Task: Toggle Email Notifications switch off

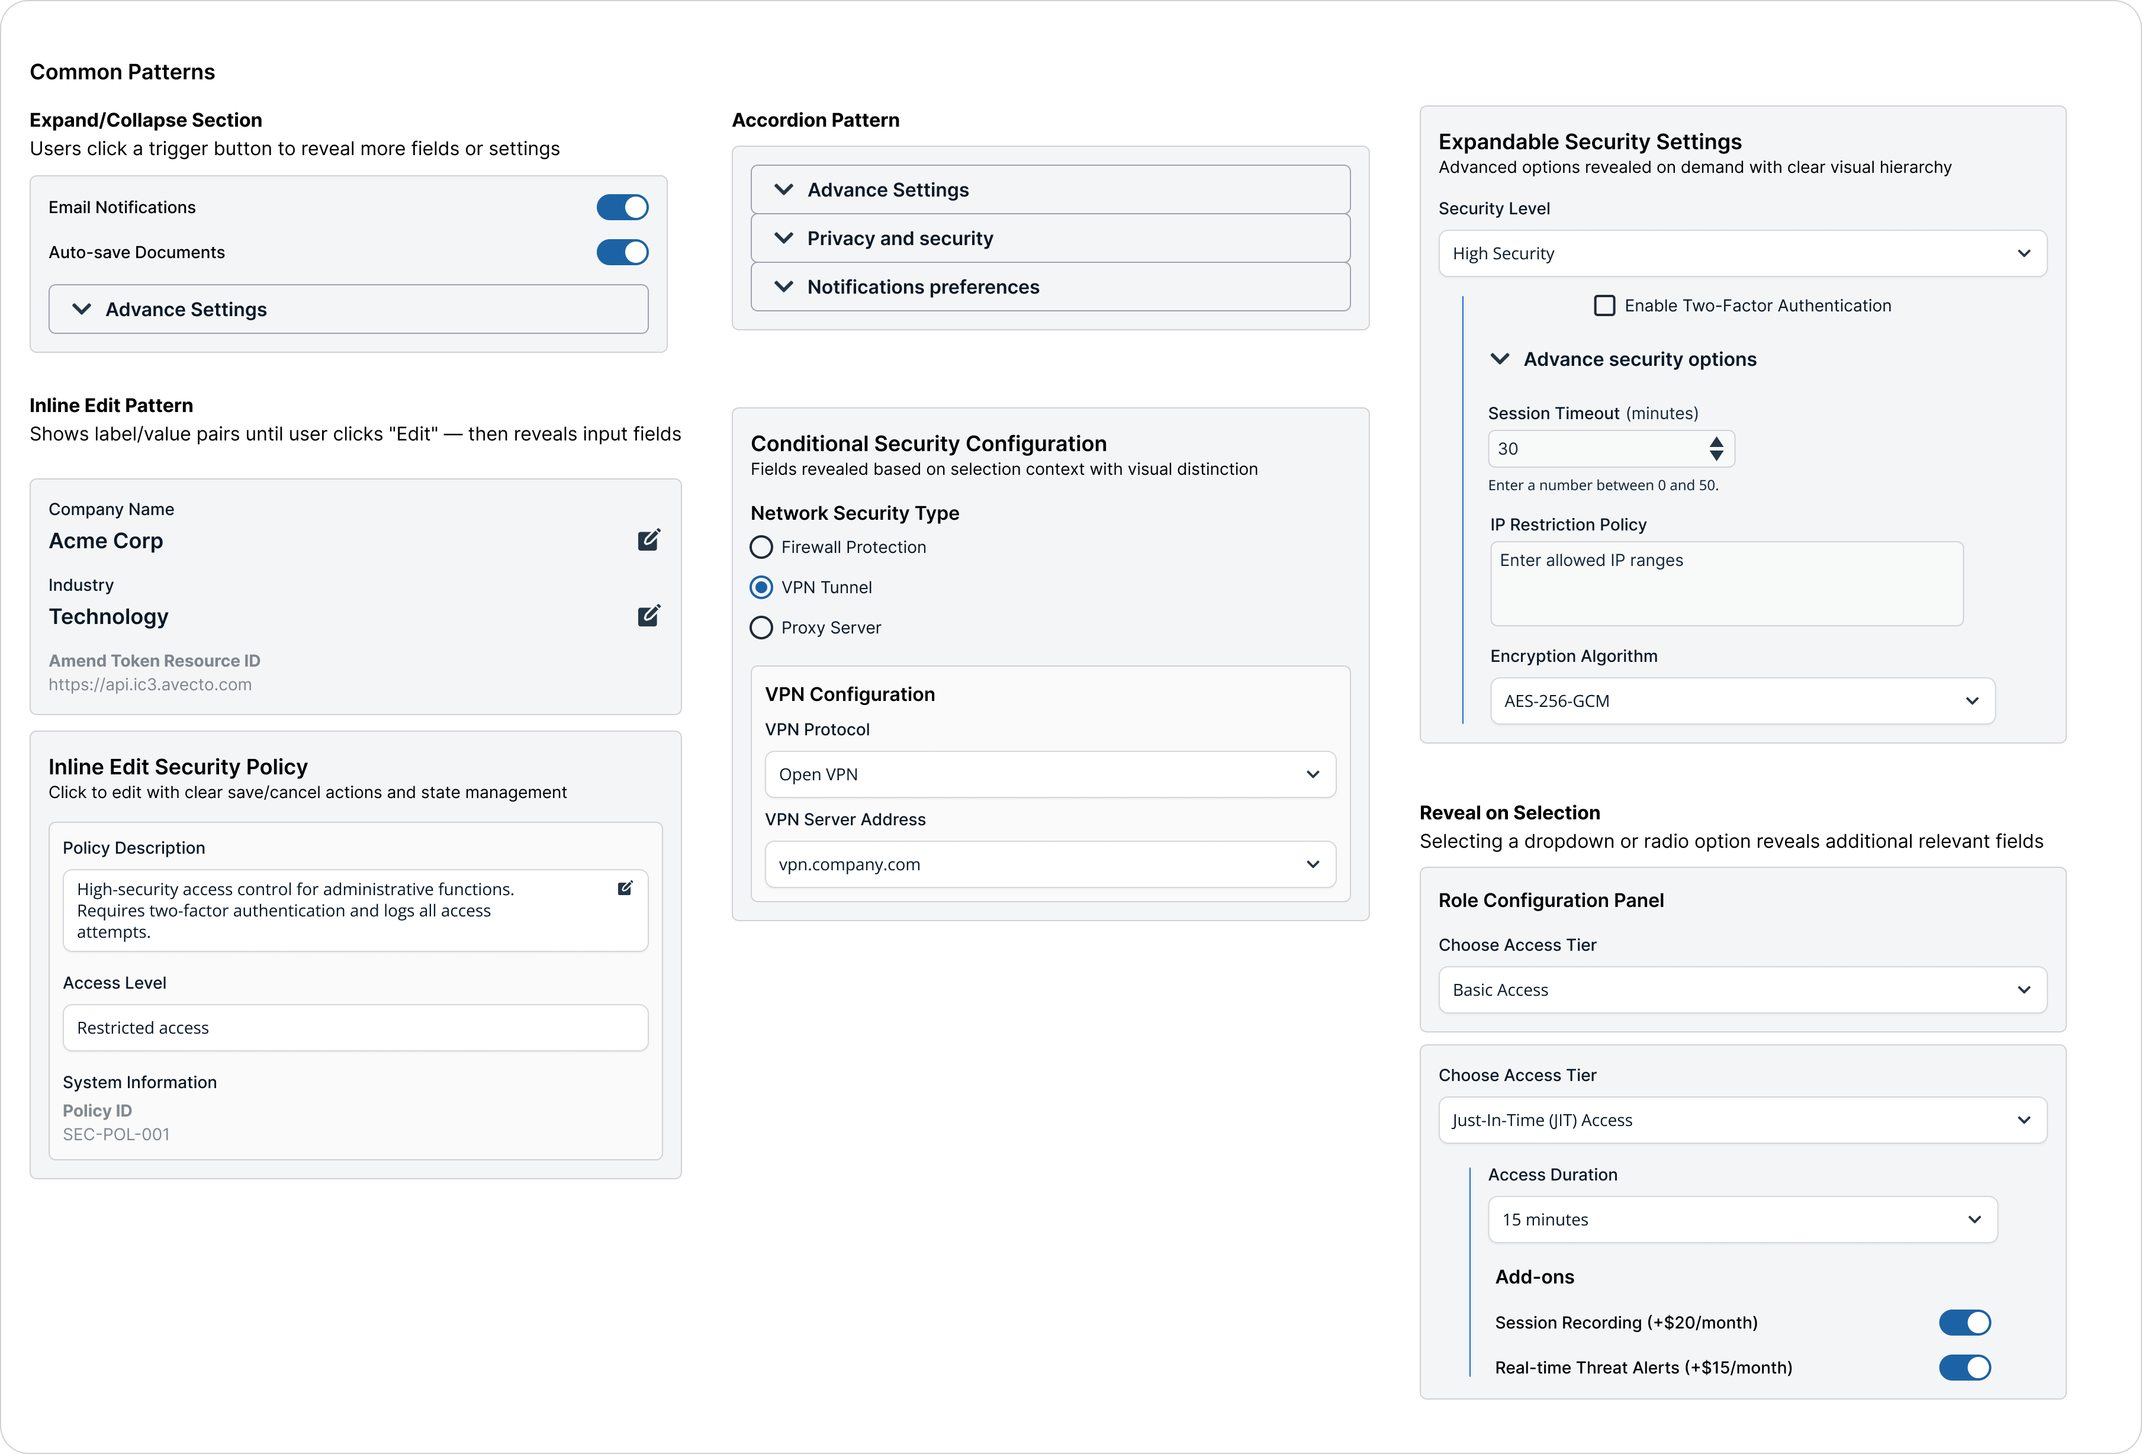Action: pyautogui.click(x=622, y=207)
